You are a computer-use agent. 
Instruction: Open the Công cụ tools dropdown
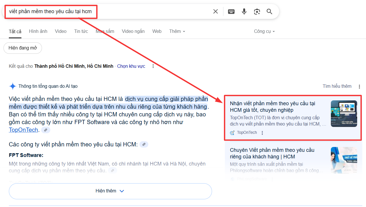pyautogui.click(x=264, y=31)
